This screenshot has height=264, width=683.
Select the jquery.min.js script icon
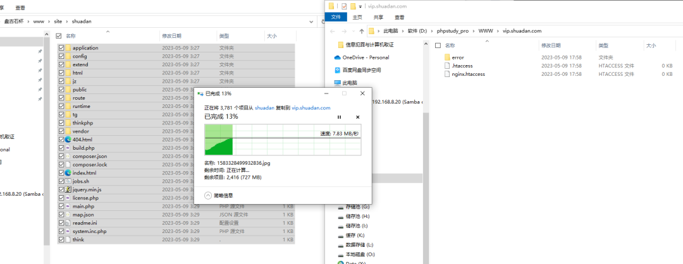68,189
